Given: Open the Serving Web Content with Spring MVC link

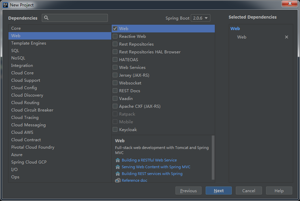Looking at the screenshot, I should point(156,167).
